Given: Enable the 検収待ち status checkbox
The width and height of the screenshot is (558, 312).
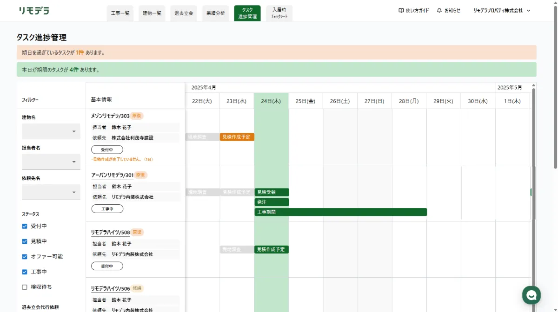Looking at the screenshot, I should (x=25, y=287).
